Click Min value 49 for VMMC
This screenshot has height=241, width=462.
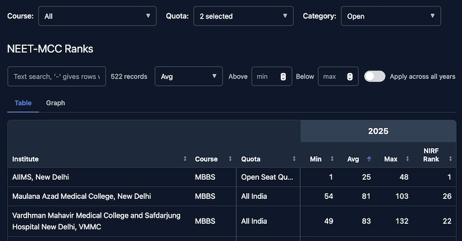(329, 221)
